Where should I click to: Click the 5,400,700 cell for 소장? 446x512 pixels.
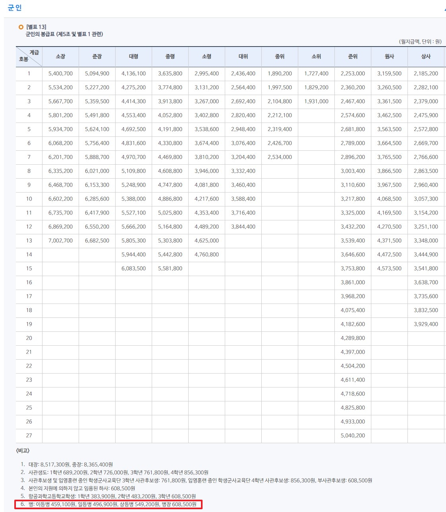click(x=60, y=74)
